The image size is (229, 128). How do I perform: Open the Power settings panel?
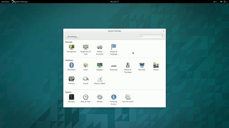pyautogui.click(x=156, y=66)
